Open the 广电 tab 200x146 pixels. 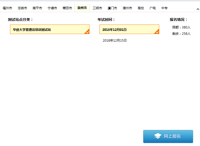pyautogui.click(x=153, y=8)
